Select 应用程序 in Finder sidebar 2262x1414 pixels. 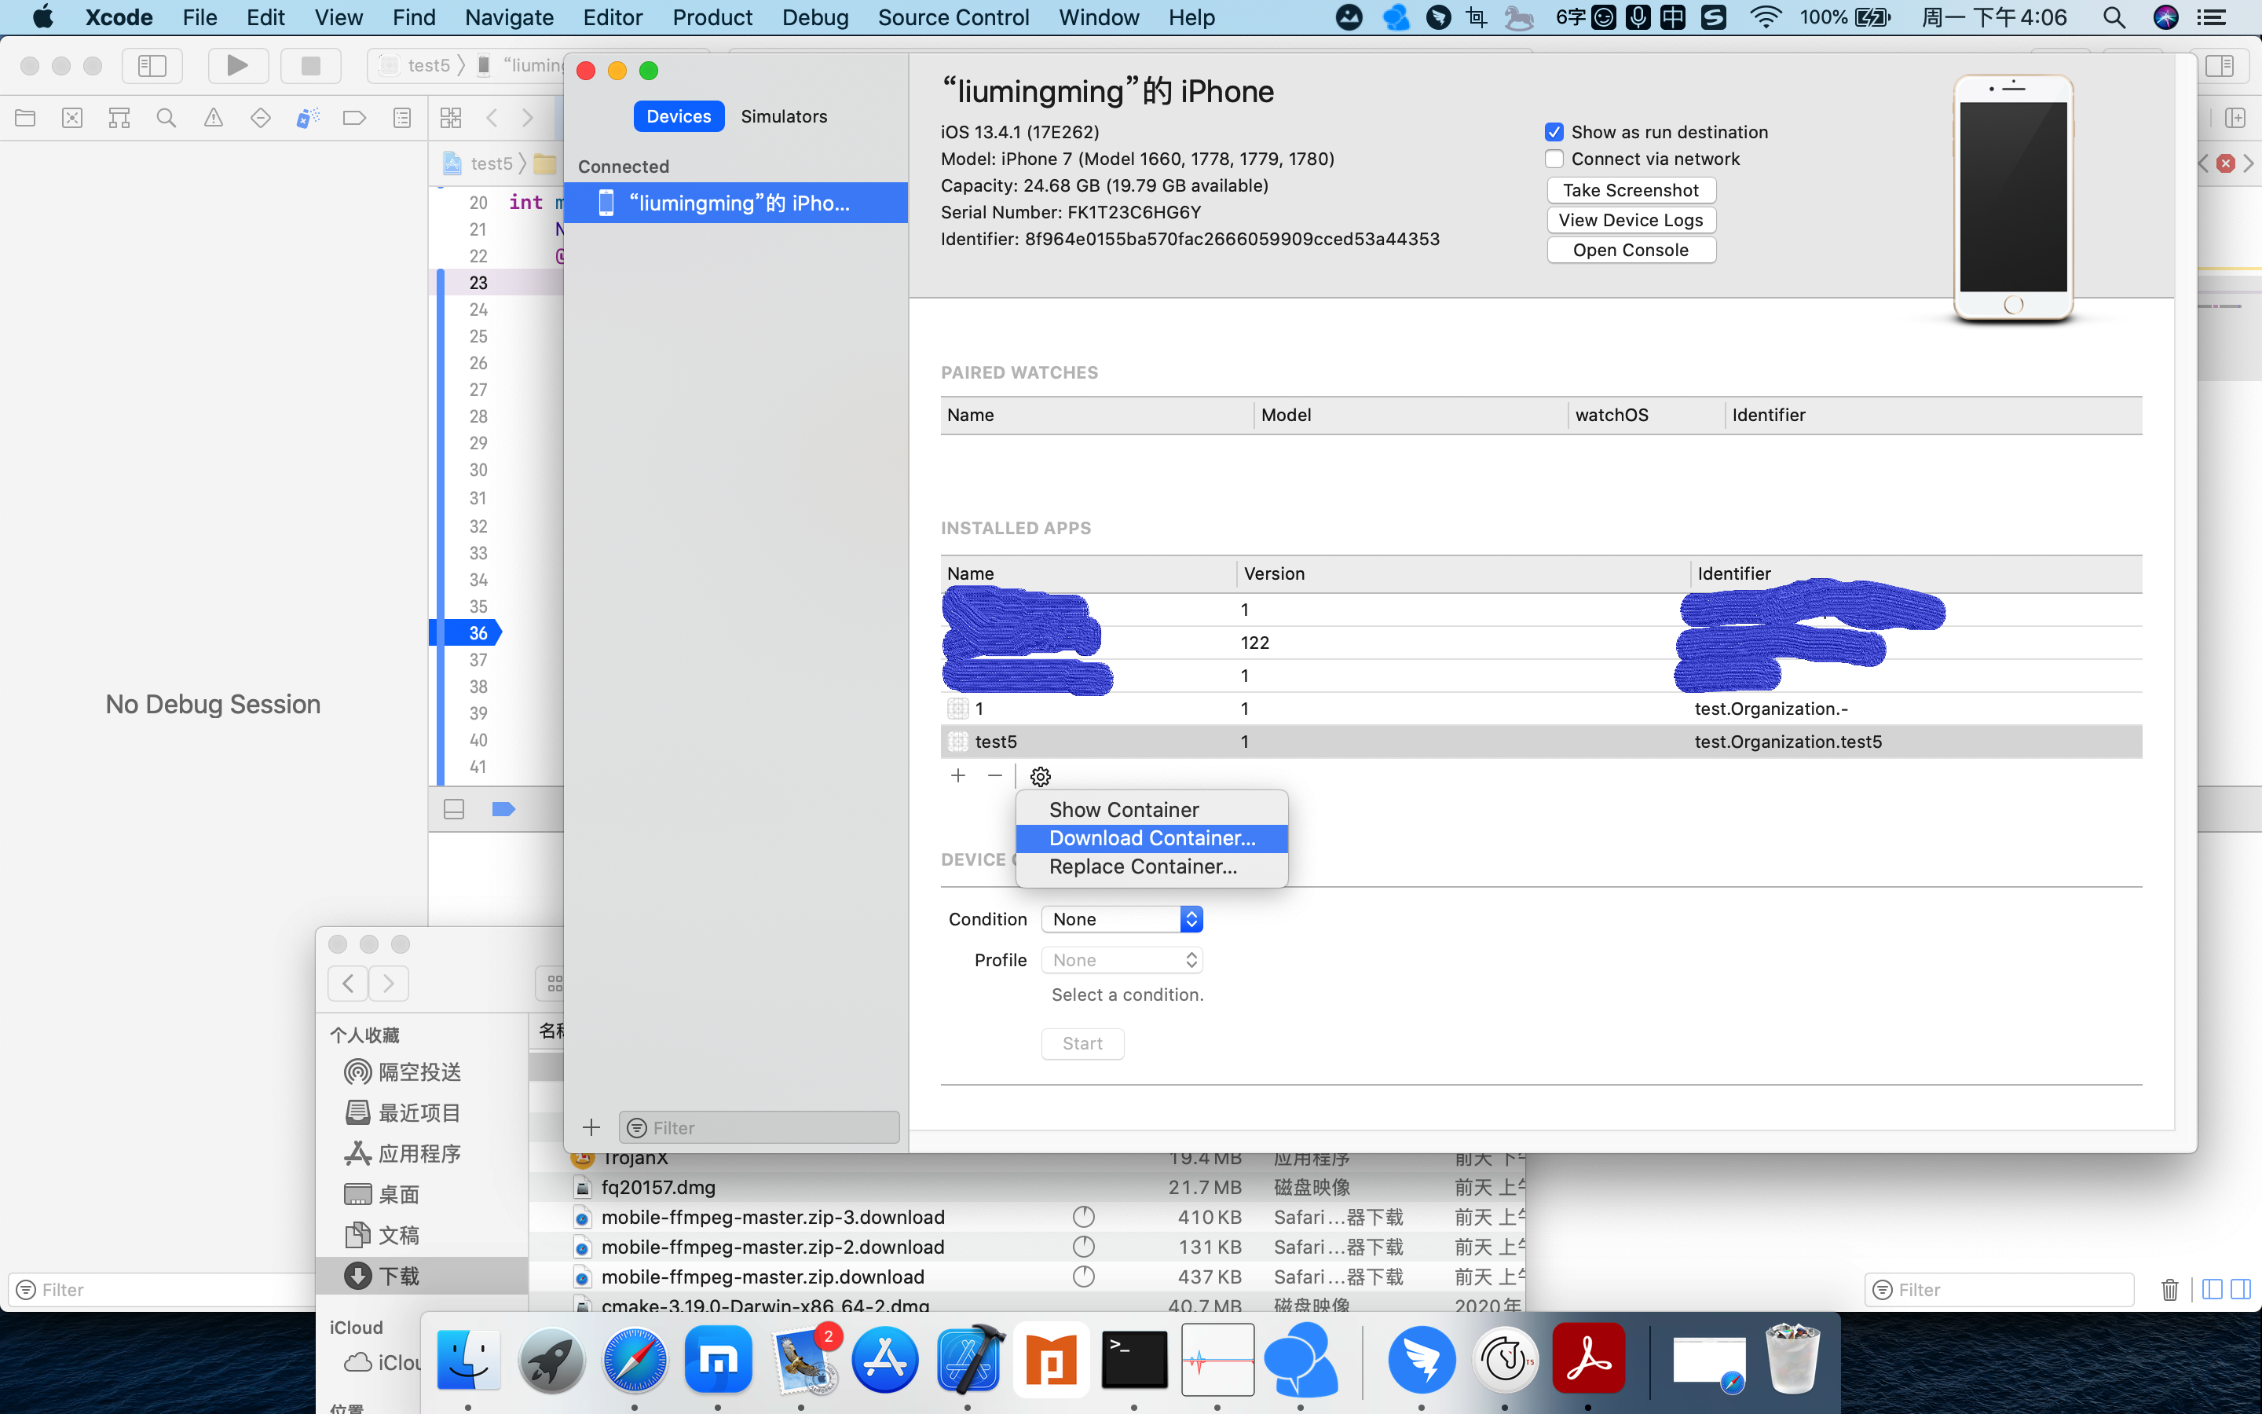point(423,1153)
